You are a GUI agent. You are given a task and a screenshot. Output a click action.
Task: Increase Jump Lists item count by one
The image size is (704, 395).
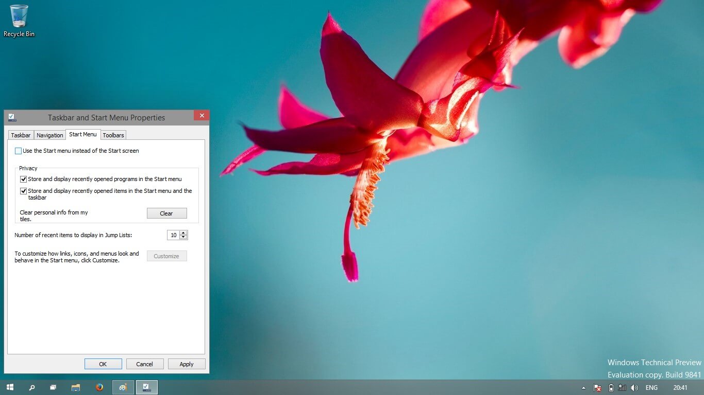[184, 233]
